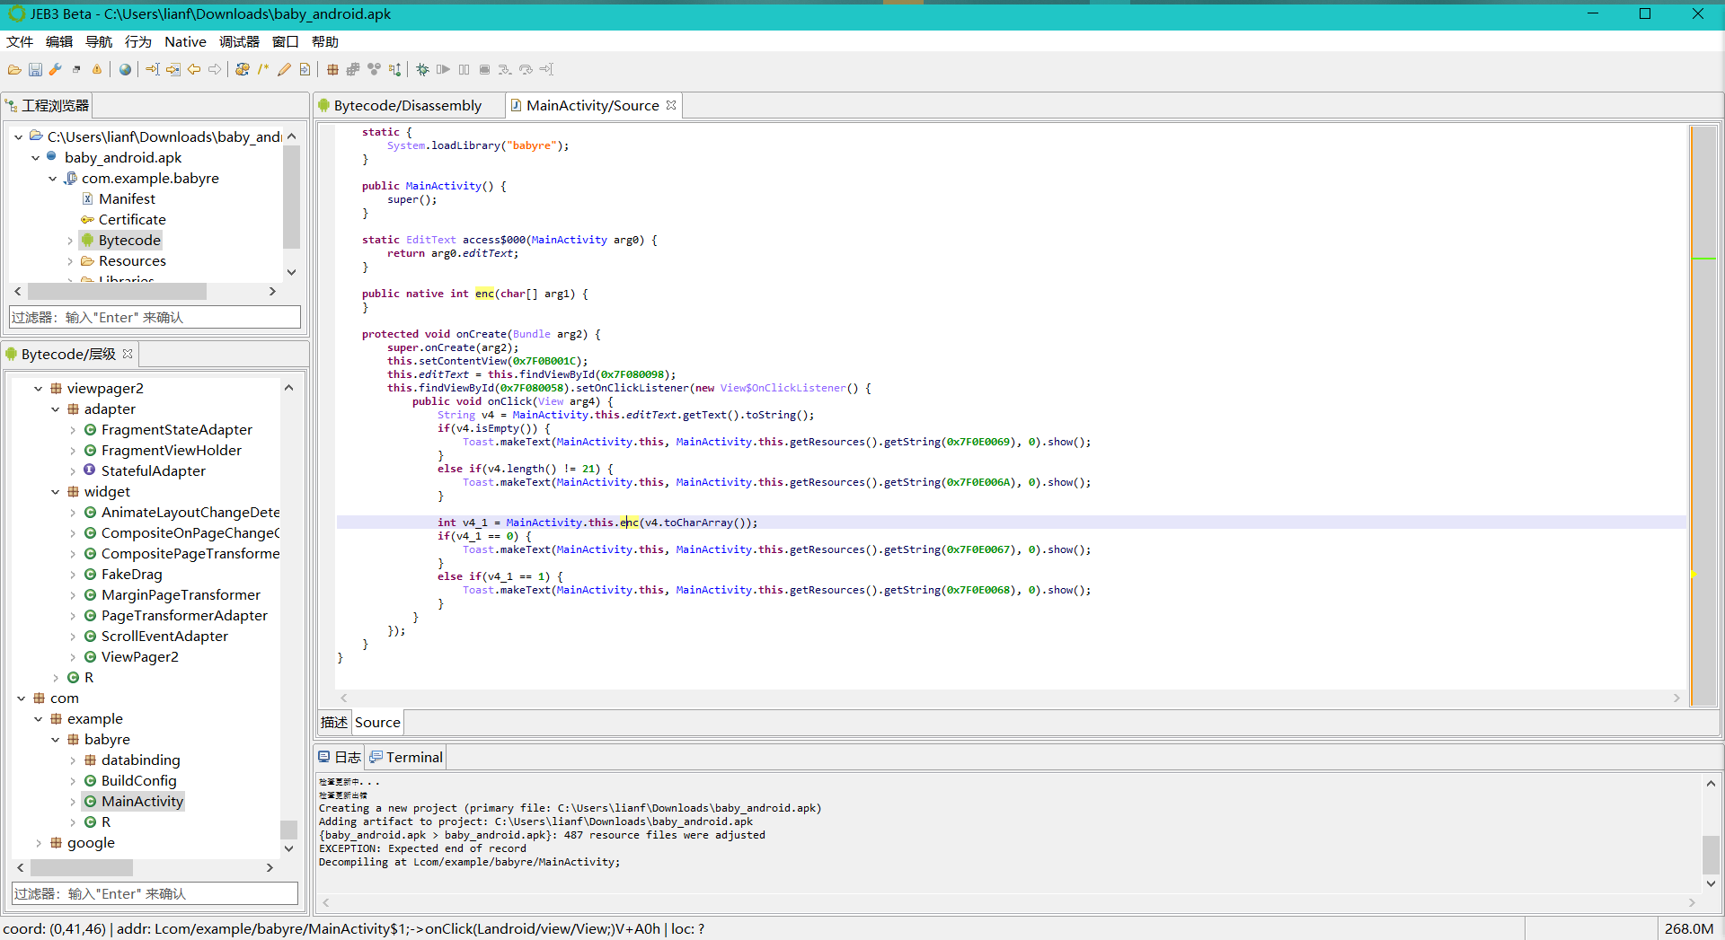The width and height of the screenshot is (1725, 940).
Task: Click the step over icon
Action: point(526,70)
